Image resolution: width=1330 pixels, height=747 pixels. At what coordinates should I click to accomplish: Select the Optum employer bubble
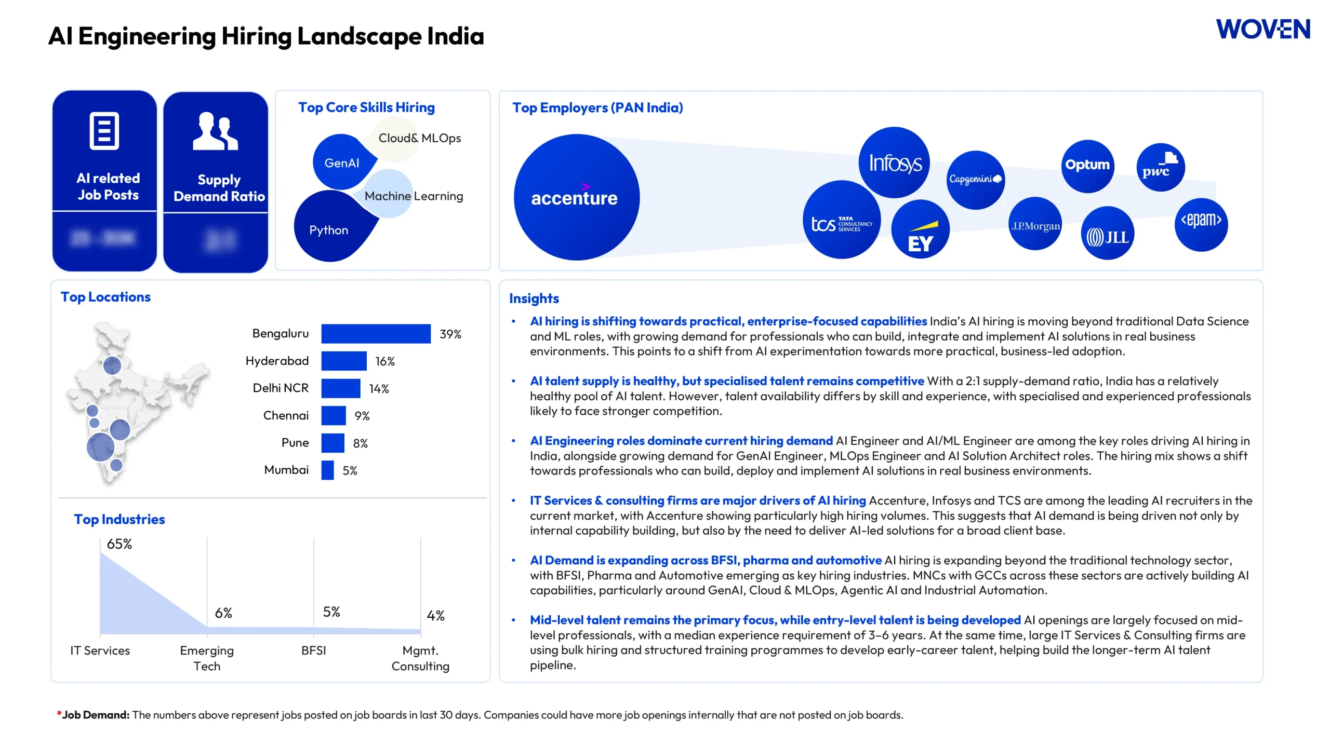point(1087,166)
